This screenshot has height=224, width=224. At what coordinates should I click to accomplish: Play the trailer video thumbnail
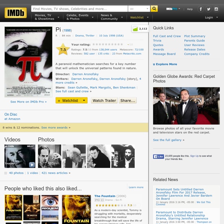tap(20, 156)
